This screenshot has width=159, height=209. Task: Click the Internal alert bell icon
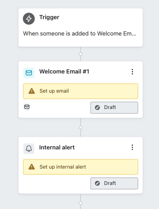29,149
